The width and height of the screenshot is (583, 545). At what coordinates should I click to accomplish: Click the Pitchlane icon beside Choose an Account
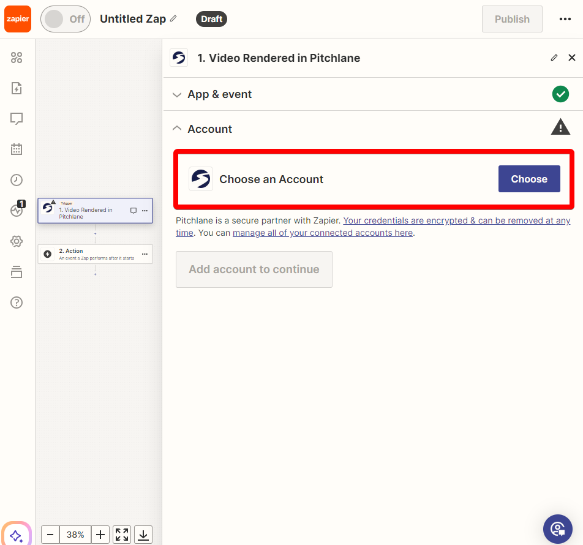[x=201, y=179]
